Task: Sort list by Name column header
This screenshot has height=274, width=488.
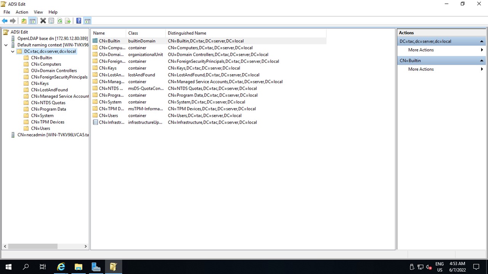Action: point(108,33)
